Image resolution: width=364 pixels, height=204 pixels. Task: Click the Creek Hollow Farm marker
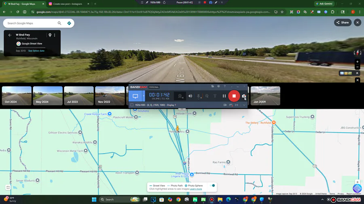point(110,114)
